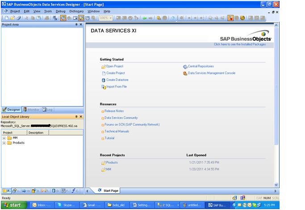This screenshot has height=210, width=305.
Task: Click the Windows start button
Action: click(x=14, y=205)
